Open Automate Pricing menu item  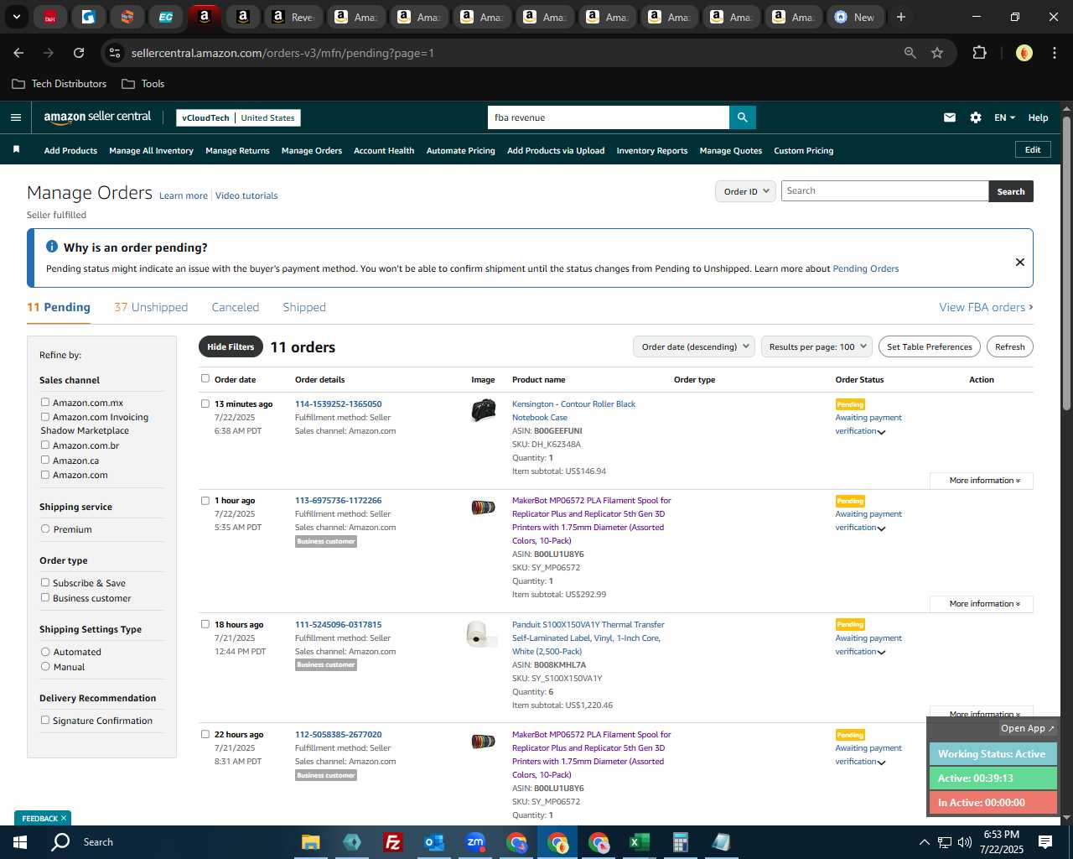pyautogui.click(x=461, y=151)
